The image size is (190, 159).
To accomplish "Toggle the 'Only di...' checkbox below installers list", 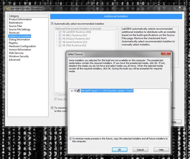I will pos(55,99).
